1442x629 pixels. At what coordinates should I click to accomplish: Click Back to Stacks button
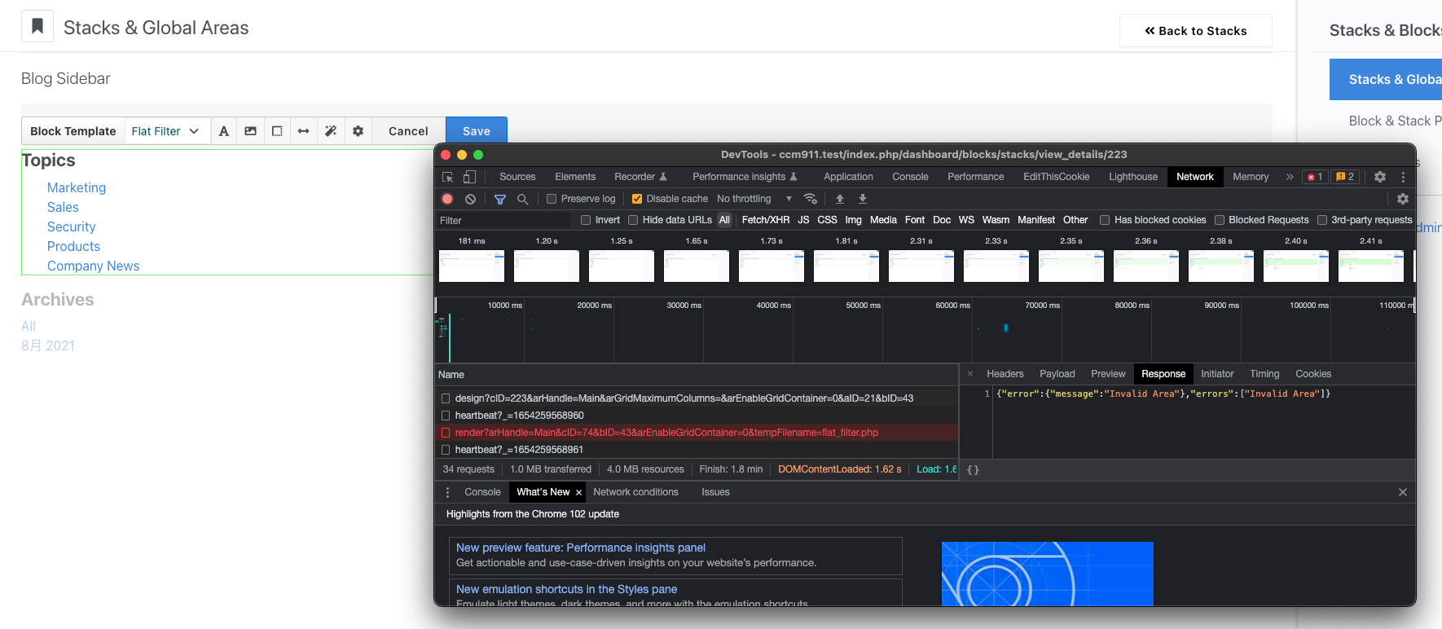pyautogui.click(x=1195, y=31)
